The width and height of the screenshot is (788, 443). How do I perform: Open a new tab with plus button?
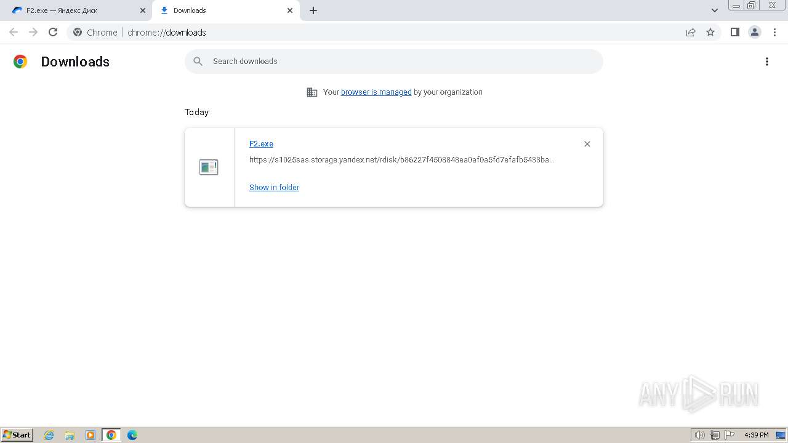tap(313, 10)
